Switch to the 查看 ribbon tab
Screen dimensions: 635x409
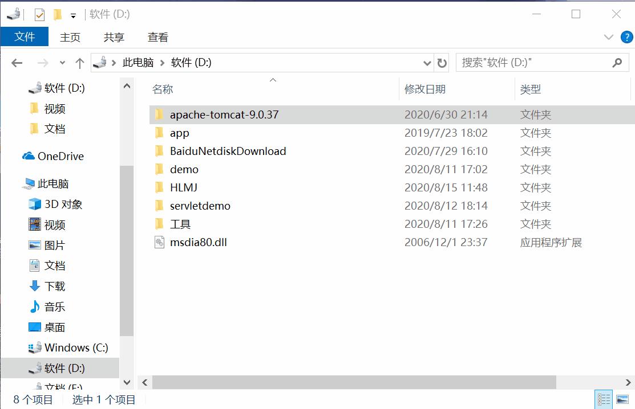[x=157, y=37]
